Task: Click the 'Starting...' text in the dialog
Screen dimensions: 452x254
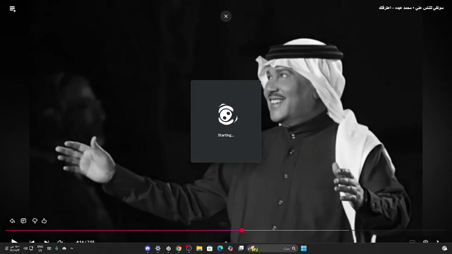Action: click(226, 135)
